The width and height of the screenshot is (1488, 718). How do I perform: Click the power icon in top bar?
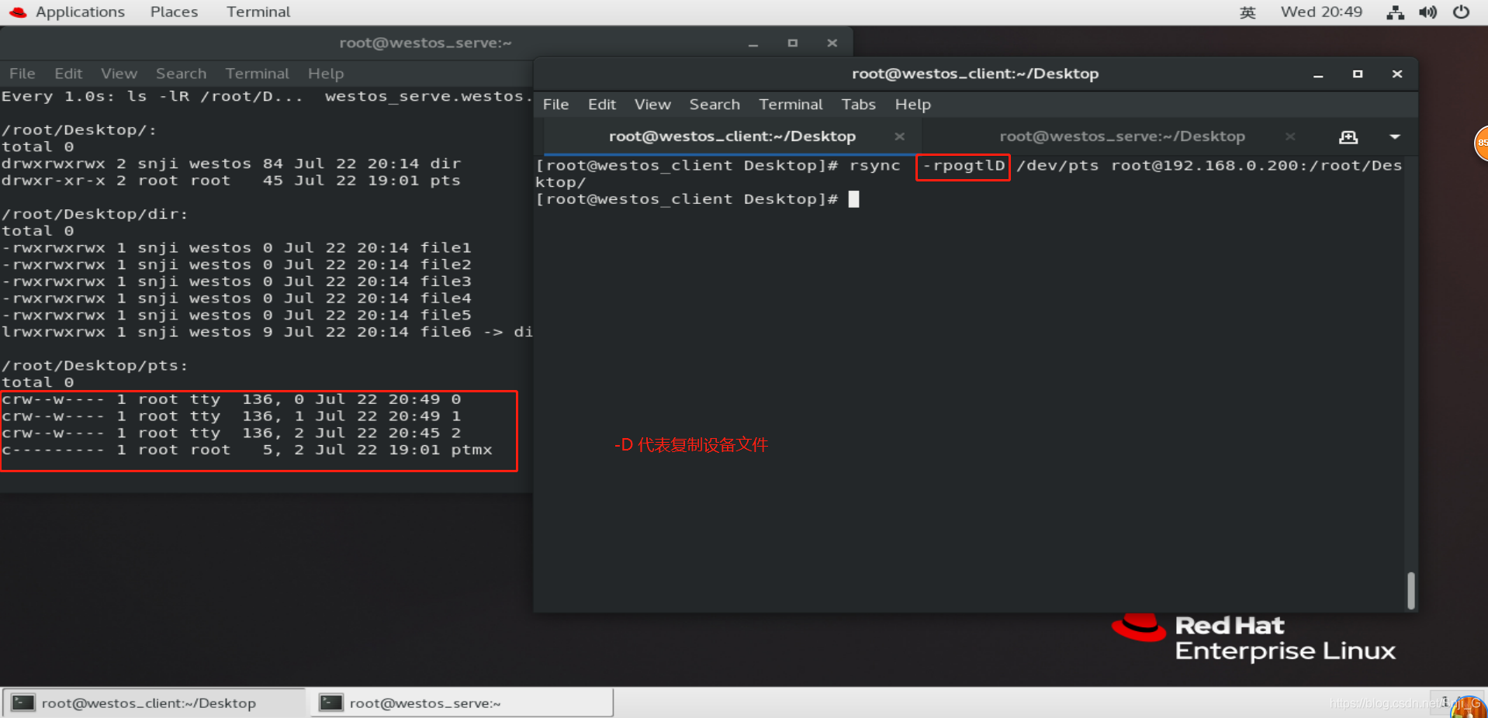pos(1461,12)
